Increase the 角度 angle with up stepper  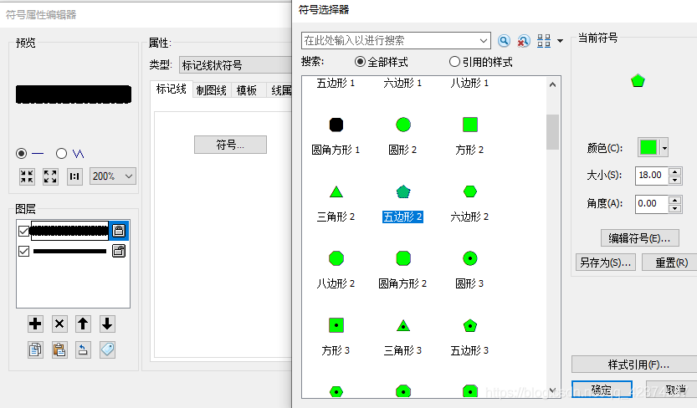point(674,200)
